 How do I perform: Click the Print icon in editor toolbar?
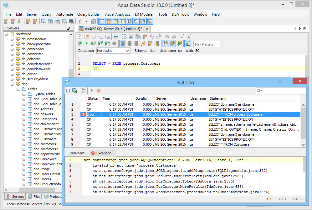tap(116, 37)
